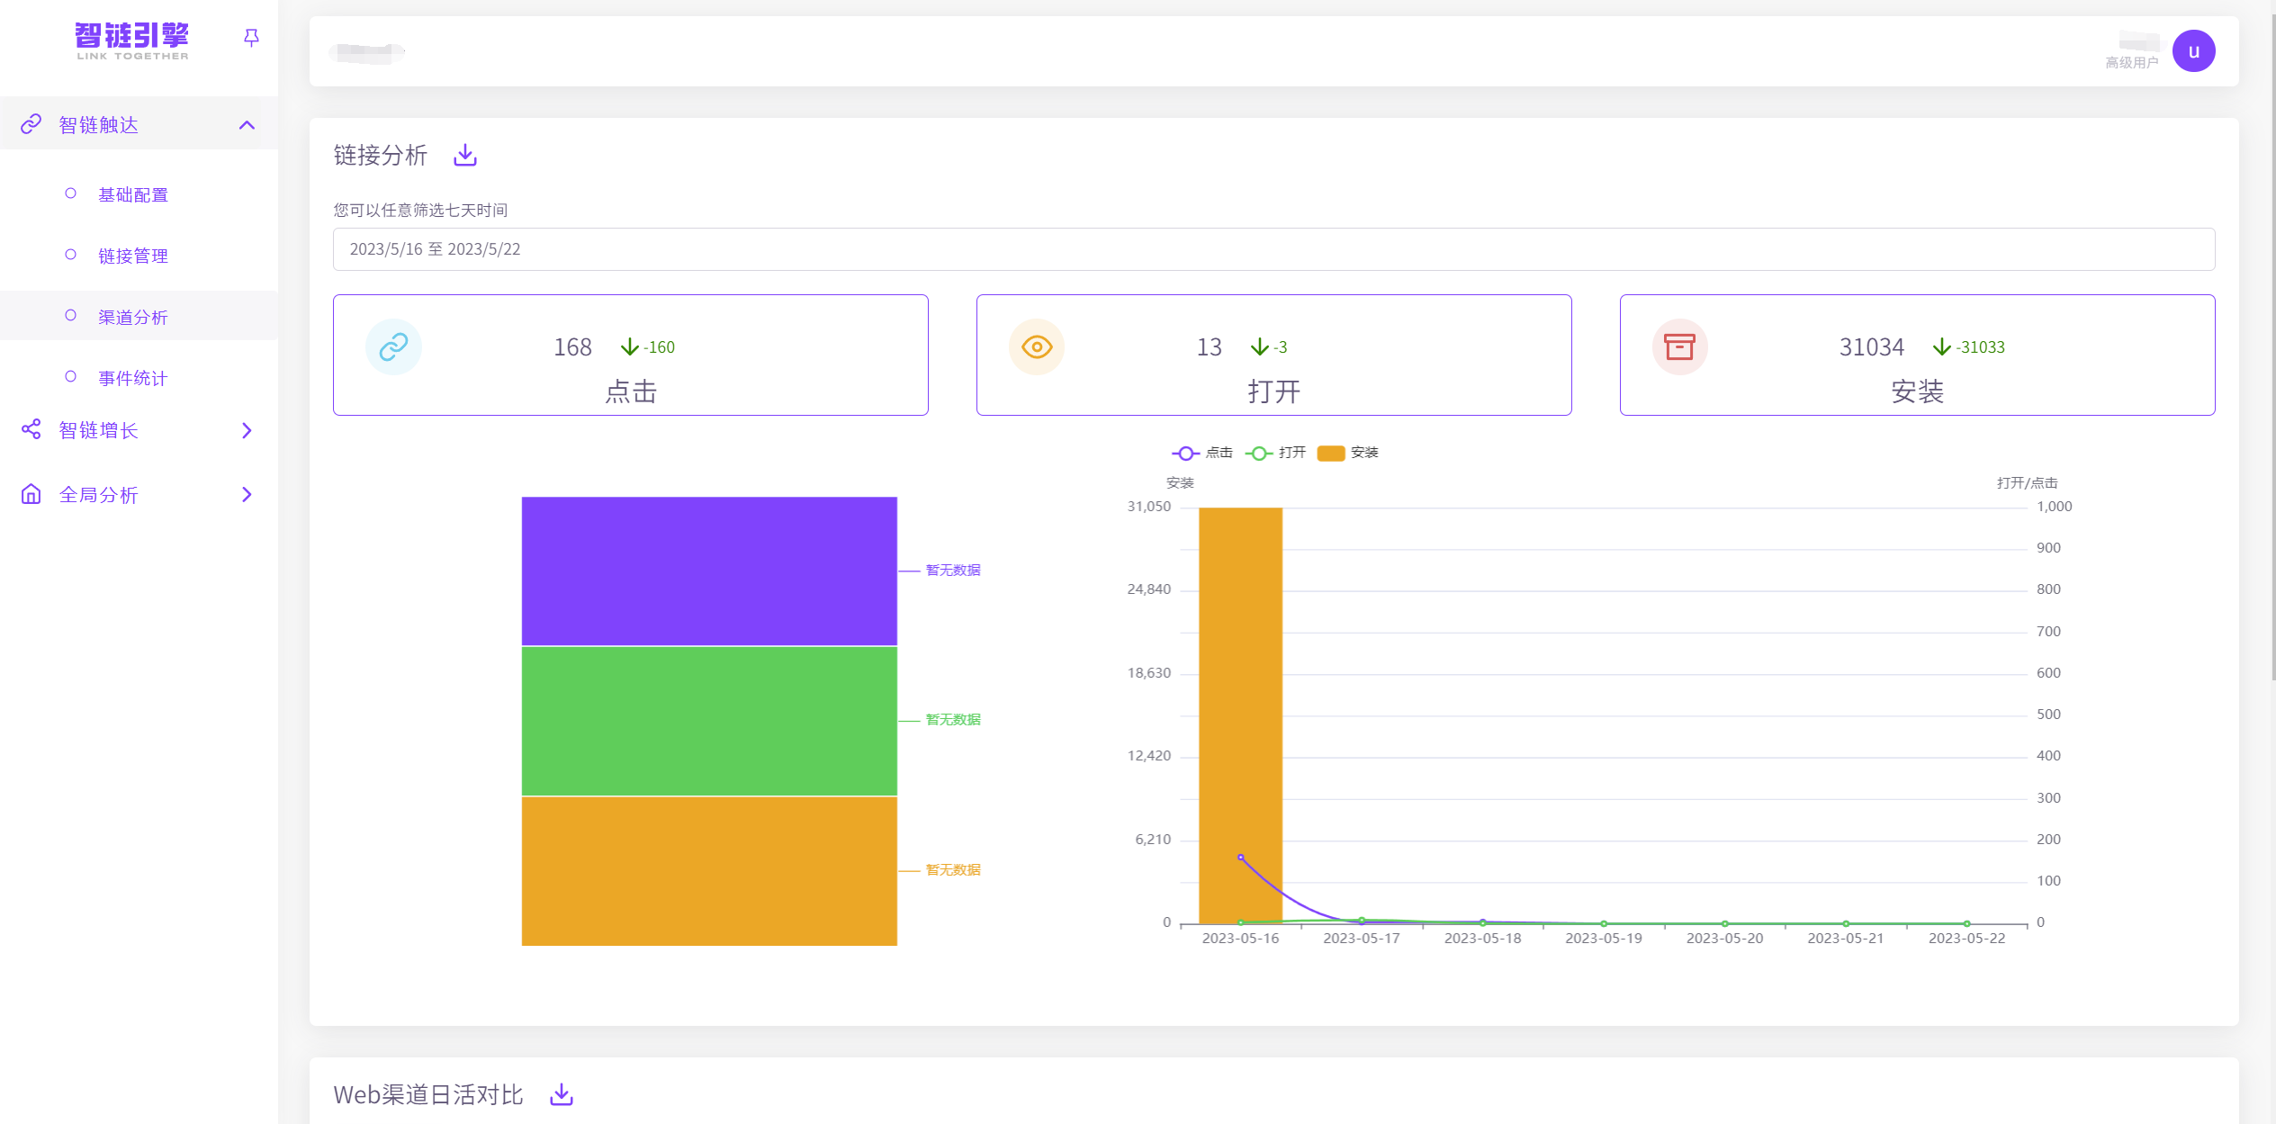Viewport: 2276px width, 1124px height.
Task: Click the user avatar 'u'
Action: (2193, 50)
